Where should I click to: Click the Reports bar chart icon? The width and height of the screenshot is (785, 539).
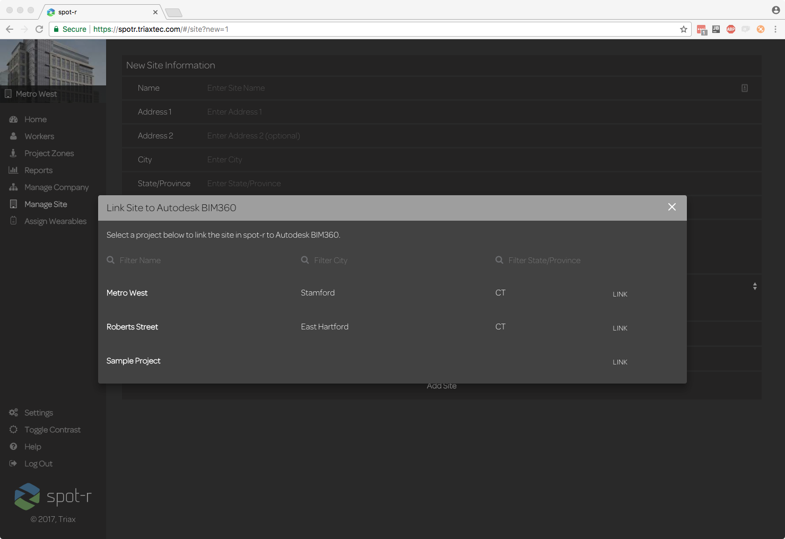pyautogui.click(x=13, y=170)
